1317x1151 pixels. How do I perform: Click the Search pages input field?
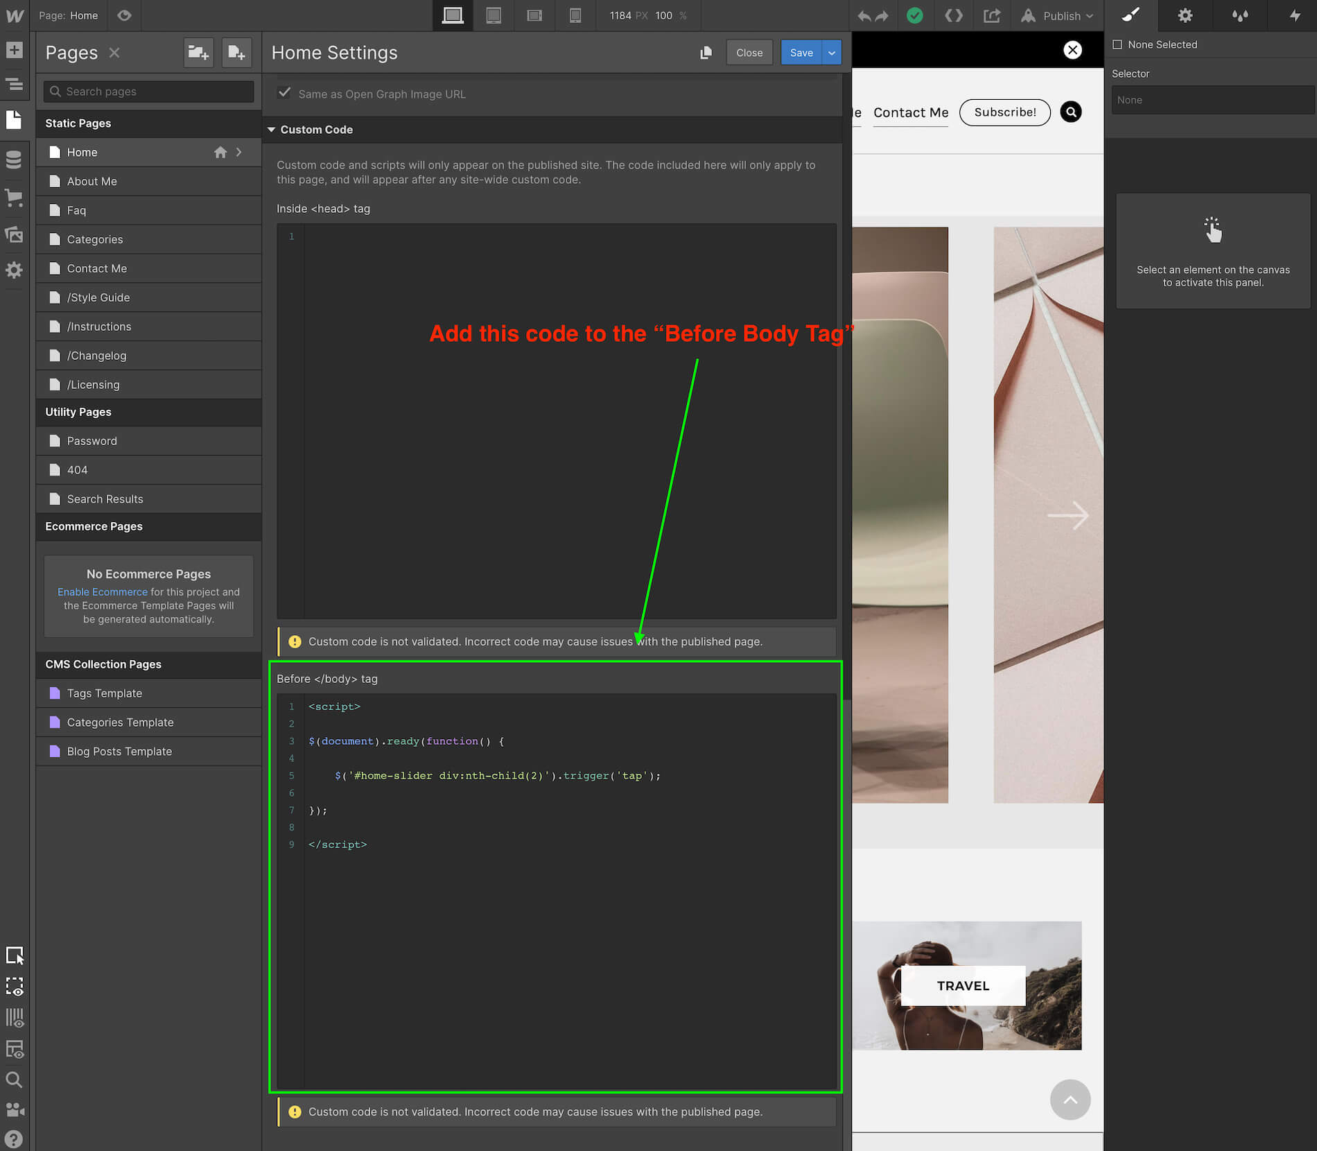pos(149,92)
